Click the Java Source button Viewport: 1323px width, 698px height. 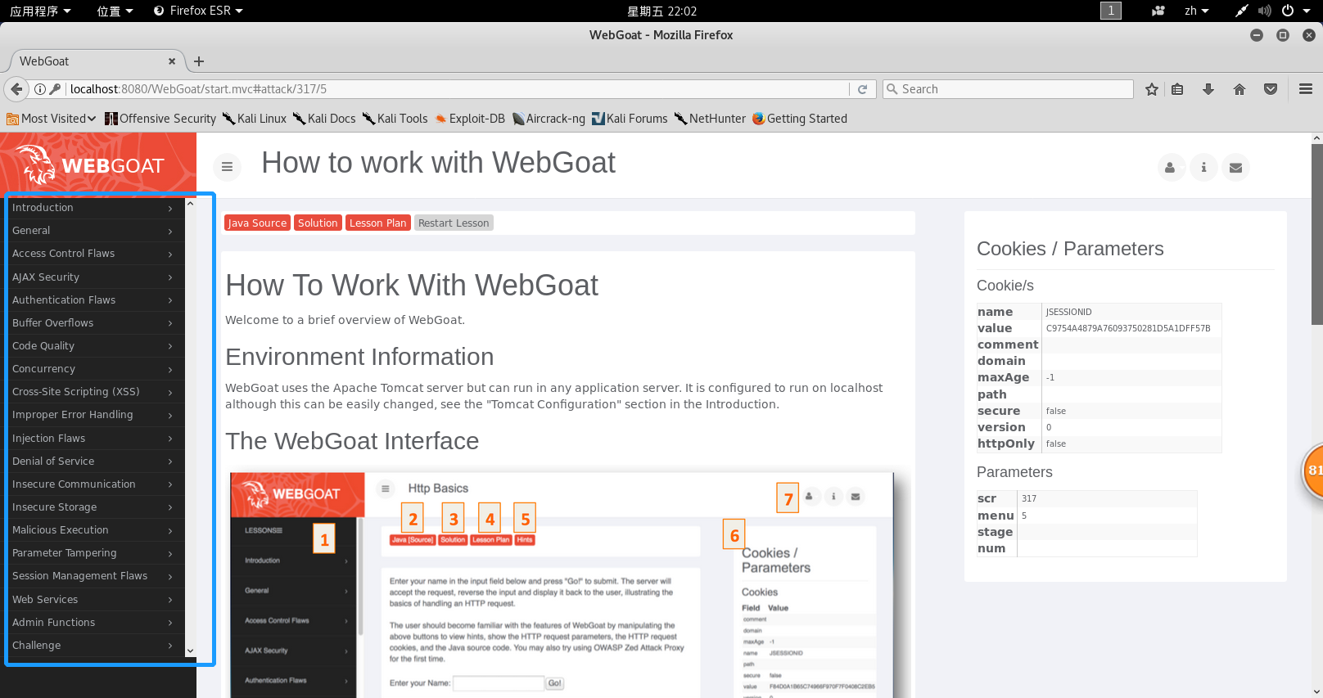(257, 223)
